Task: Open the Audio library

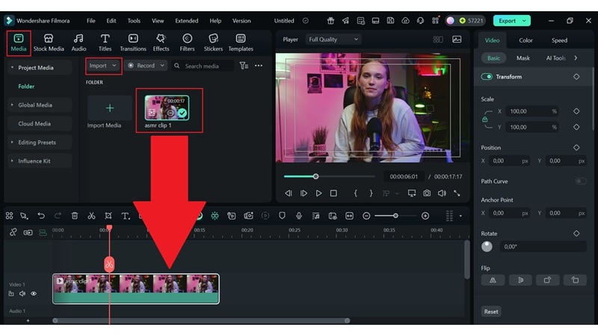Action: [78, 43]
